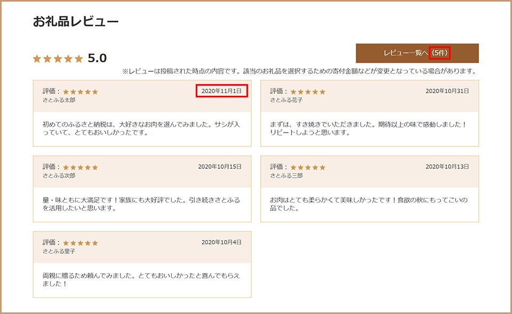Click the notice starting ※レビューは投稿された時点

coord(299,71)
